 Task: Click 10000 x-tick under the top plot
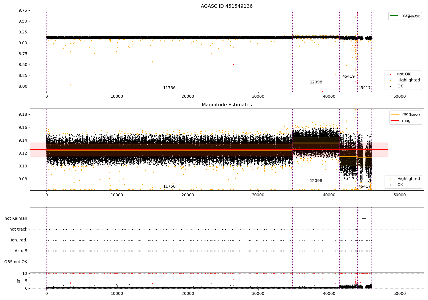[x=117, y=97]
